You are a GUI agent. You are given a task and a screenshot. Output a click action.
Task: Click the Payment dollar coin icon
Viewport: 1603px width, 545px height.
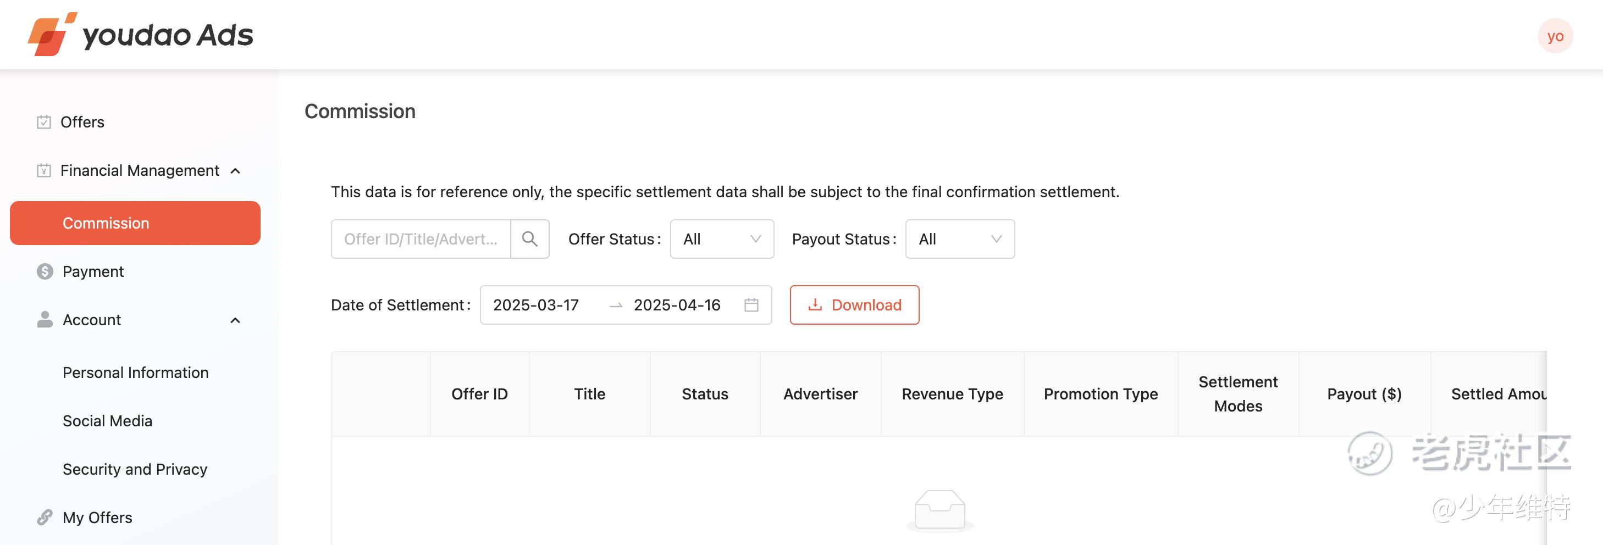(x=45, y=271)
